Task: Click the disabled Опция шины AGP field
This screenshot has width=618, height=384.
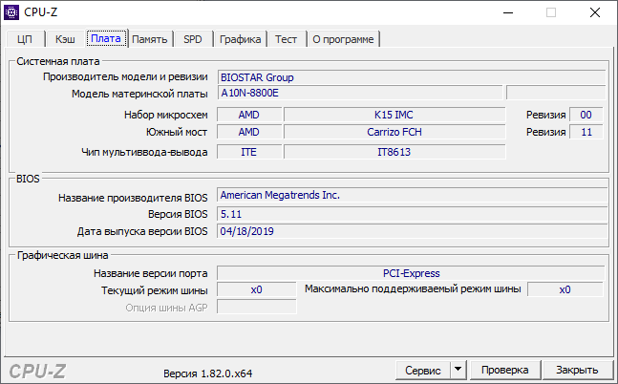Action: [x=257, y=308]
